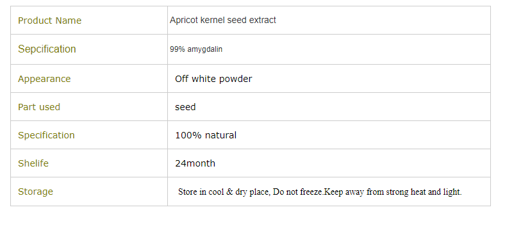Click the Specification label above Shelife
505x237 pixels.
pyautogui.click(x=46, y=135)
